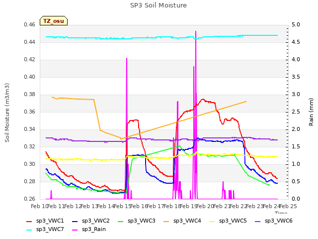The width and height of the screenshot is (318, 239).
Task: Click the 0.5 rain axis tick label
Action: (296, 182)
